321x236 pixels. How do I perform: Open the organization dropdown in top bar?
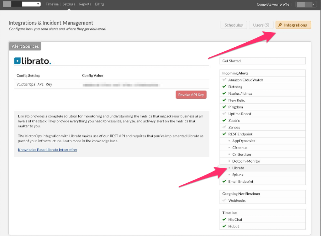pos(22,4)
